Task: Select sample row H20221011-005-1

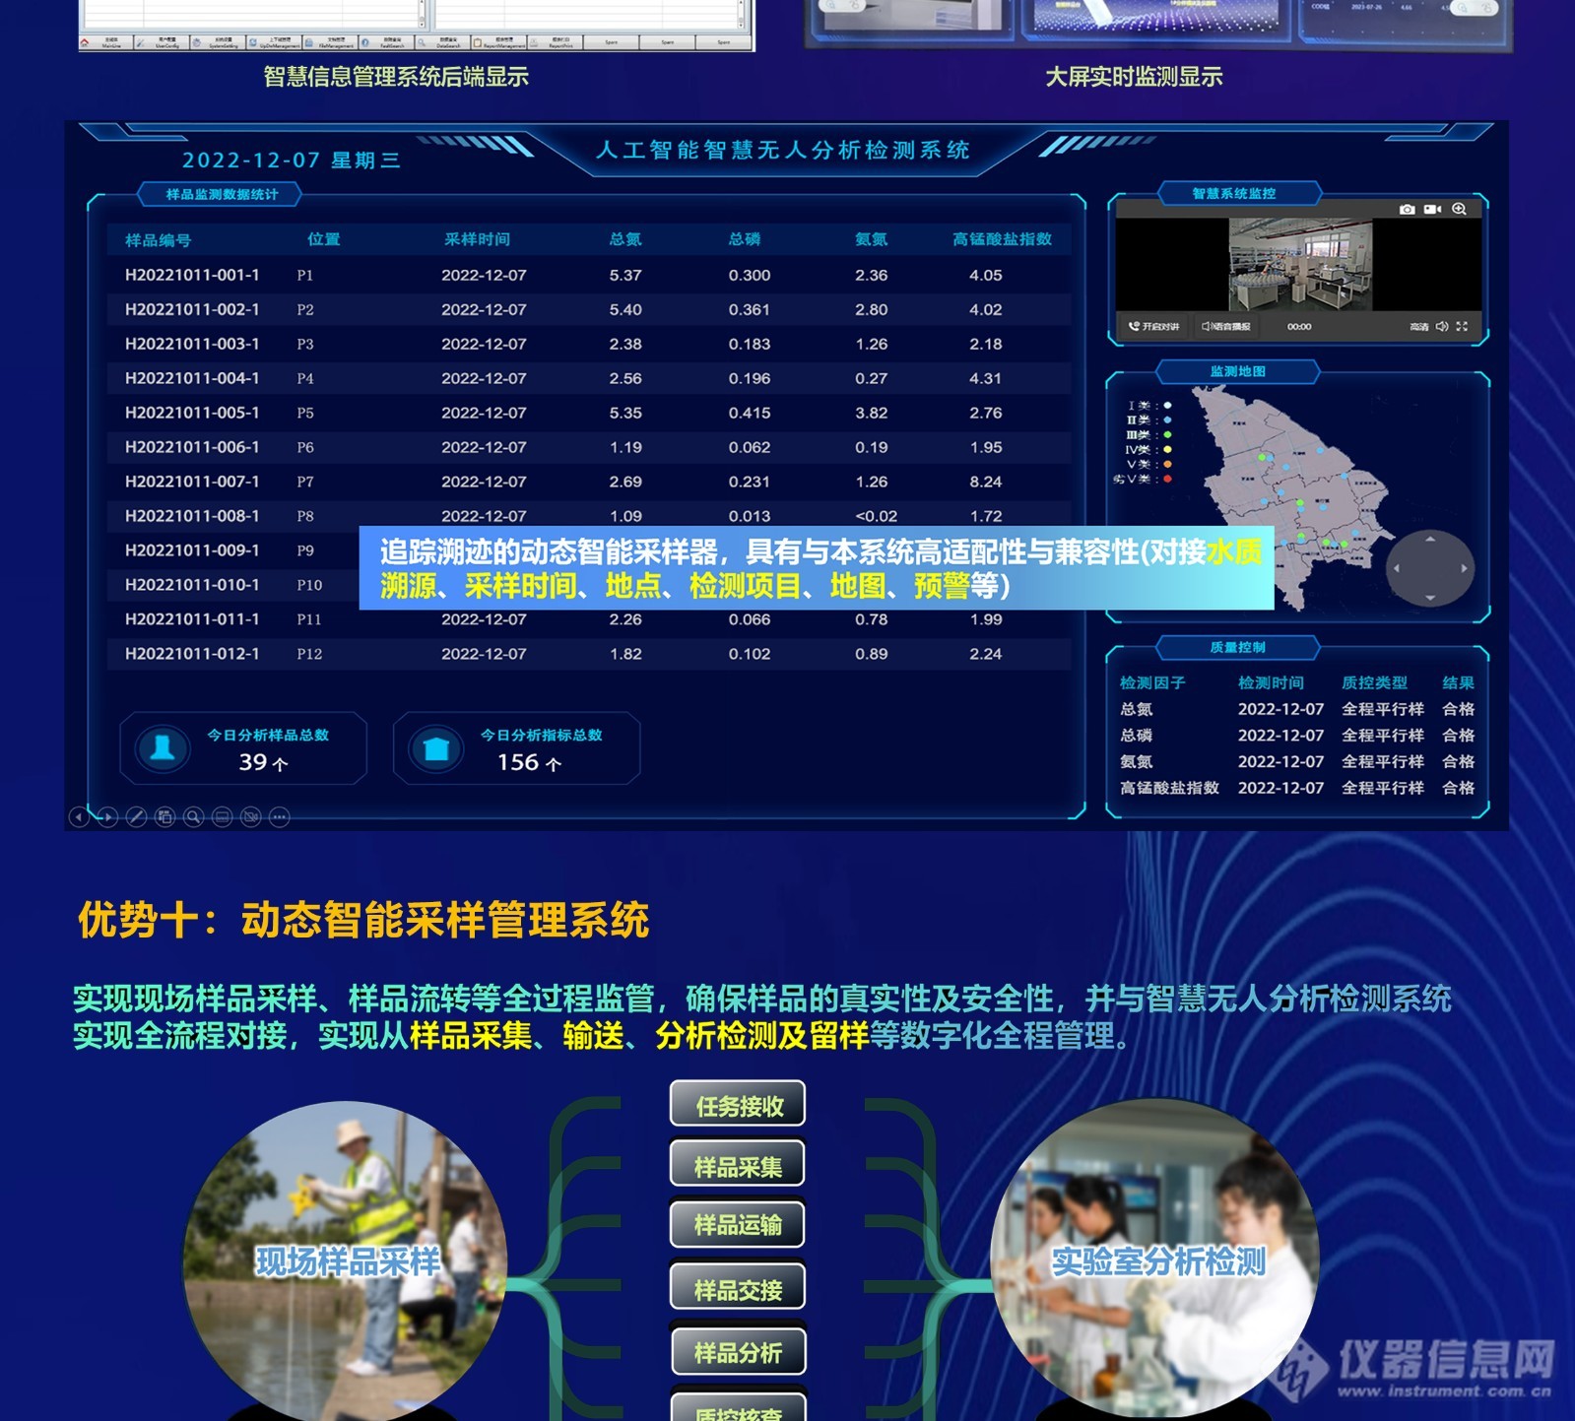Action: point(589,413)
